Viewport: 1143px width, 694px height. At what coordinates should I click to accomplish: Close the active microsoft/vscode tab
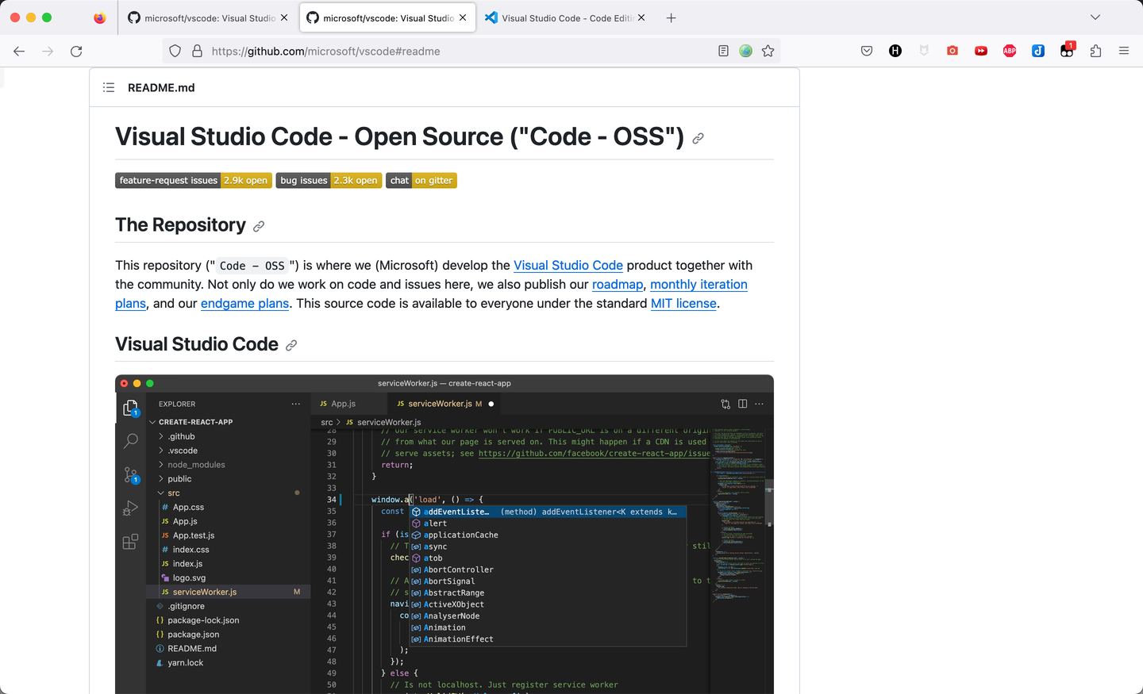(463, 17)
